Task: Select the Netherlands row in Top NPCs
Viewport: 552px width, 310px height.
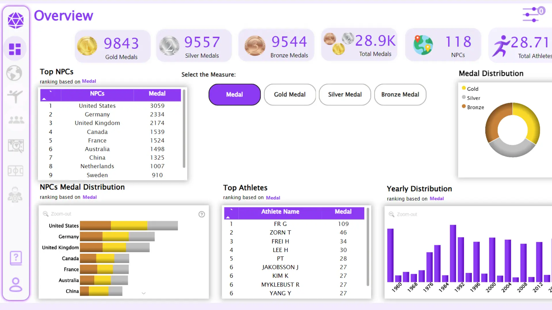Action: point(111,166)
